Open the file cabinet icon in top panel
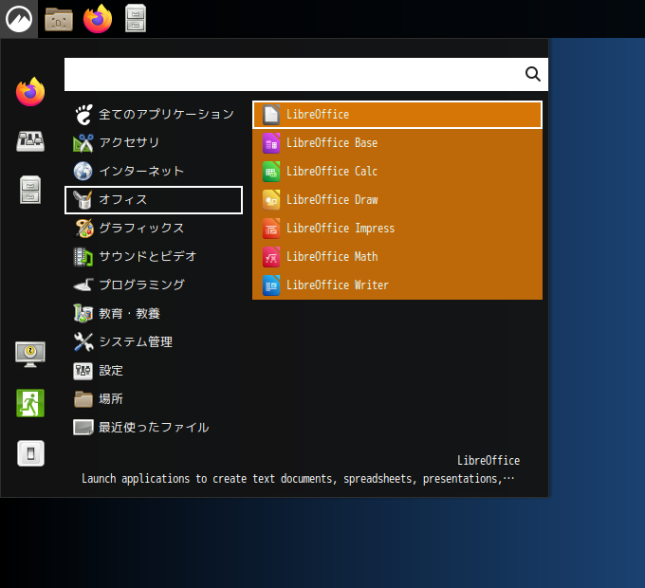This screenshot has height=588, width=645. (136, 19)
